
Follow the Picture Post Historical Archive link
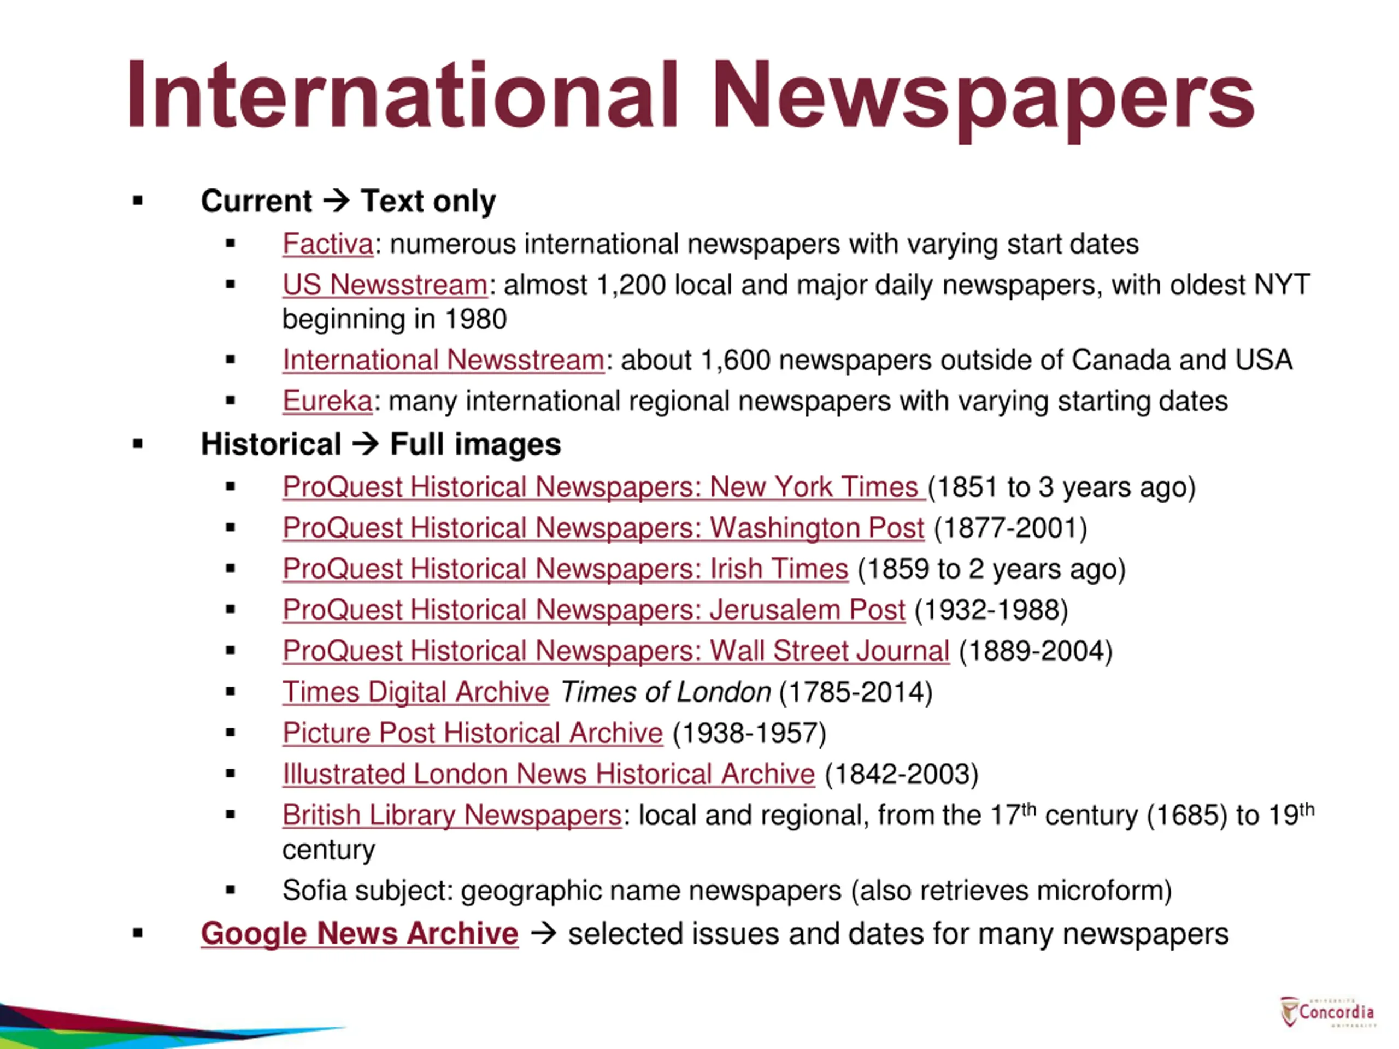point(473,733)
